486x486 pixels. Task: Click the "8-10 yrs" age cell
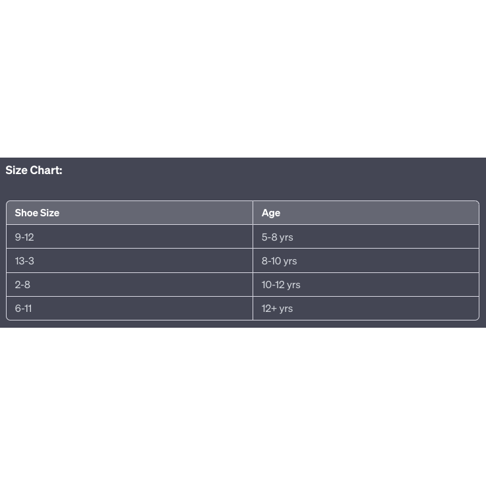(279, 260)
